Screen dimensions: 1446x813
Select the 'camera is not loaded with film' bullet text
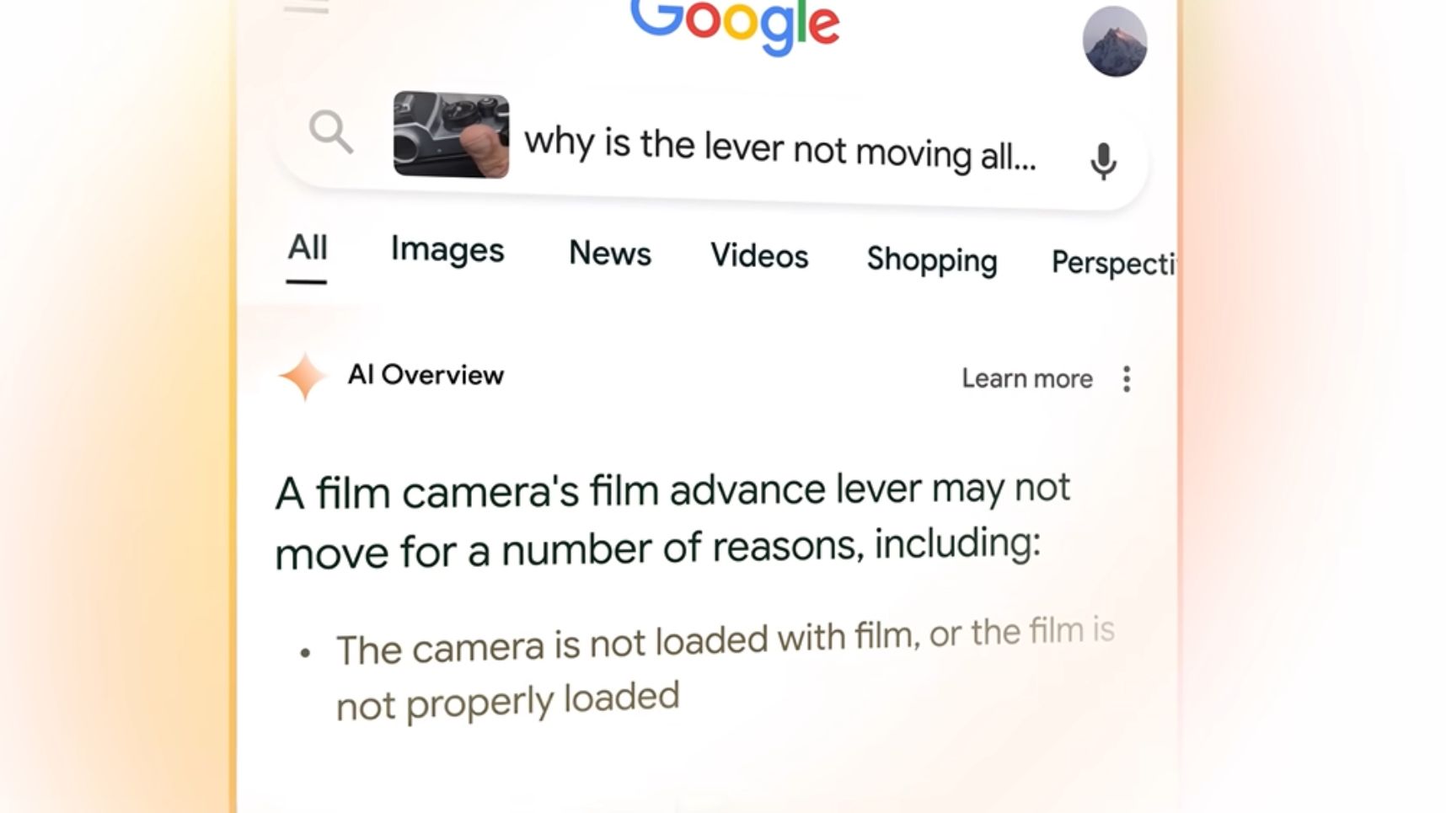pos(725,670)
